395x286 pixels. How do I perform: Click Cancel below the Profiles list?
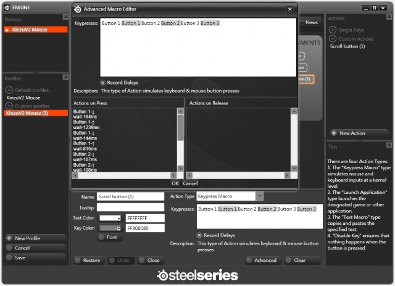[x=36, y=248]
